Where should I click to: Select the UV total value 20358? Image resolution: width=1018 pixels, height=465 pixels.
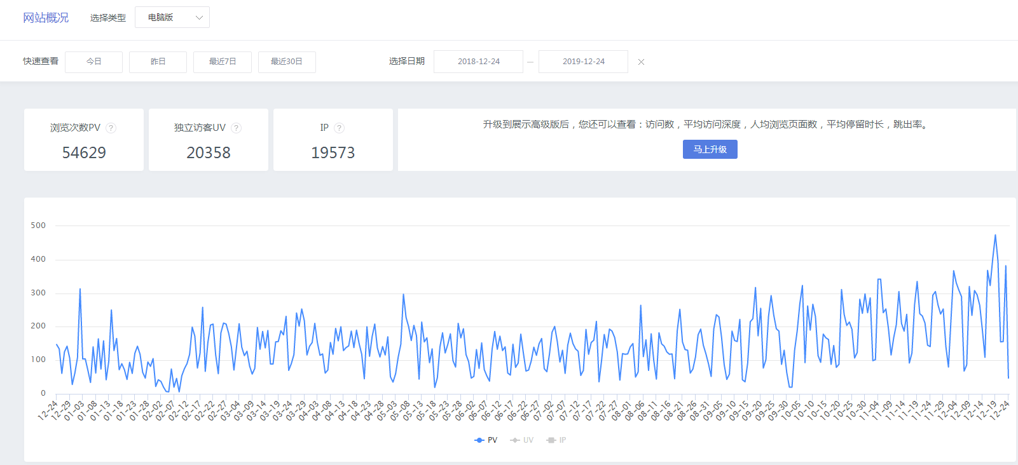click(x=209, y=152)
